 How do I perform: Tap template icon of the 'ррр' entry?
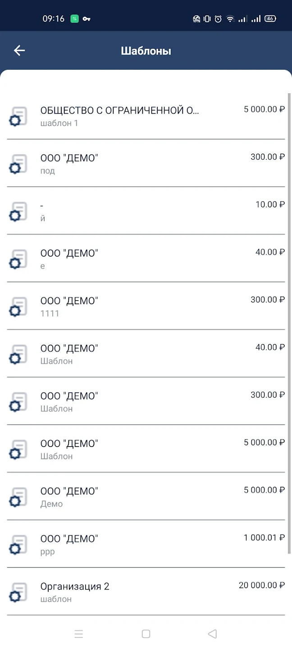tap(18, 544)
